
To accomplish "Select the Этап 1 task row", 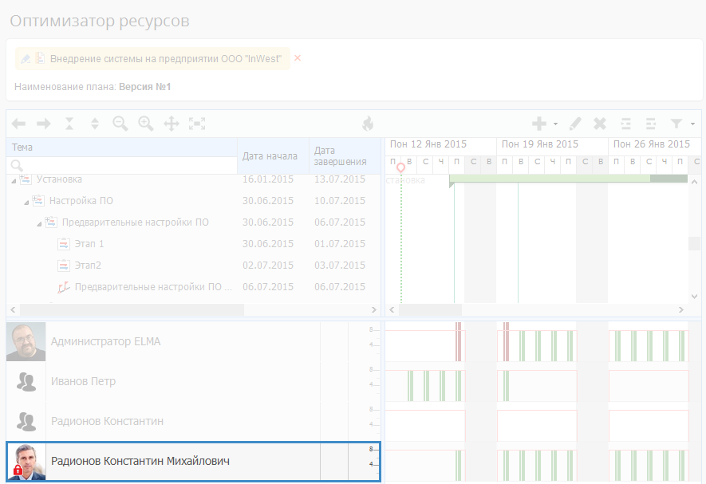I will [89, 244].
